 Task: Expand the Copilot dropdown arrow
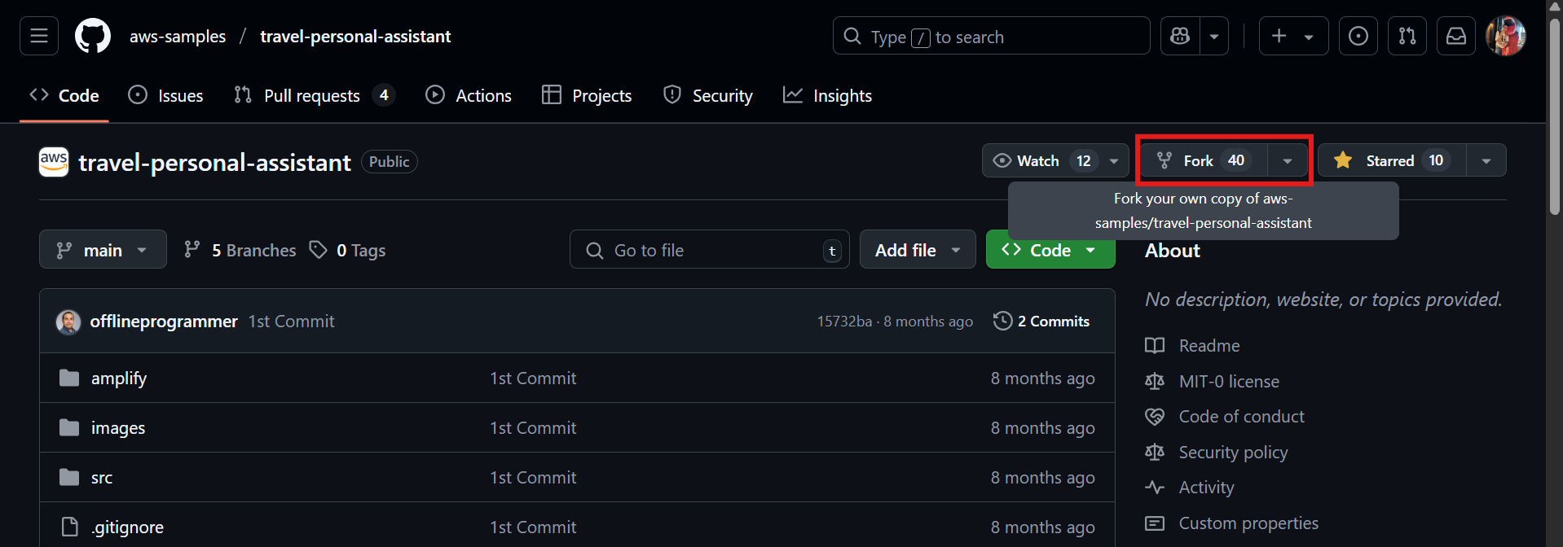pyautogui.click(x=1214, y=36)
